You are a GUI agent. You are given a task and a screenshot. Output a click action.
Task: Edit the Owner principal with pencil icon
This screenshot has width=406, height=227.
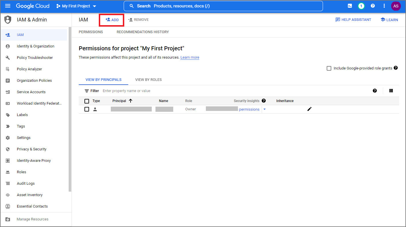click(x=309, y=109)
